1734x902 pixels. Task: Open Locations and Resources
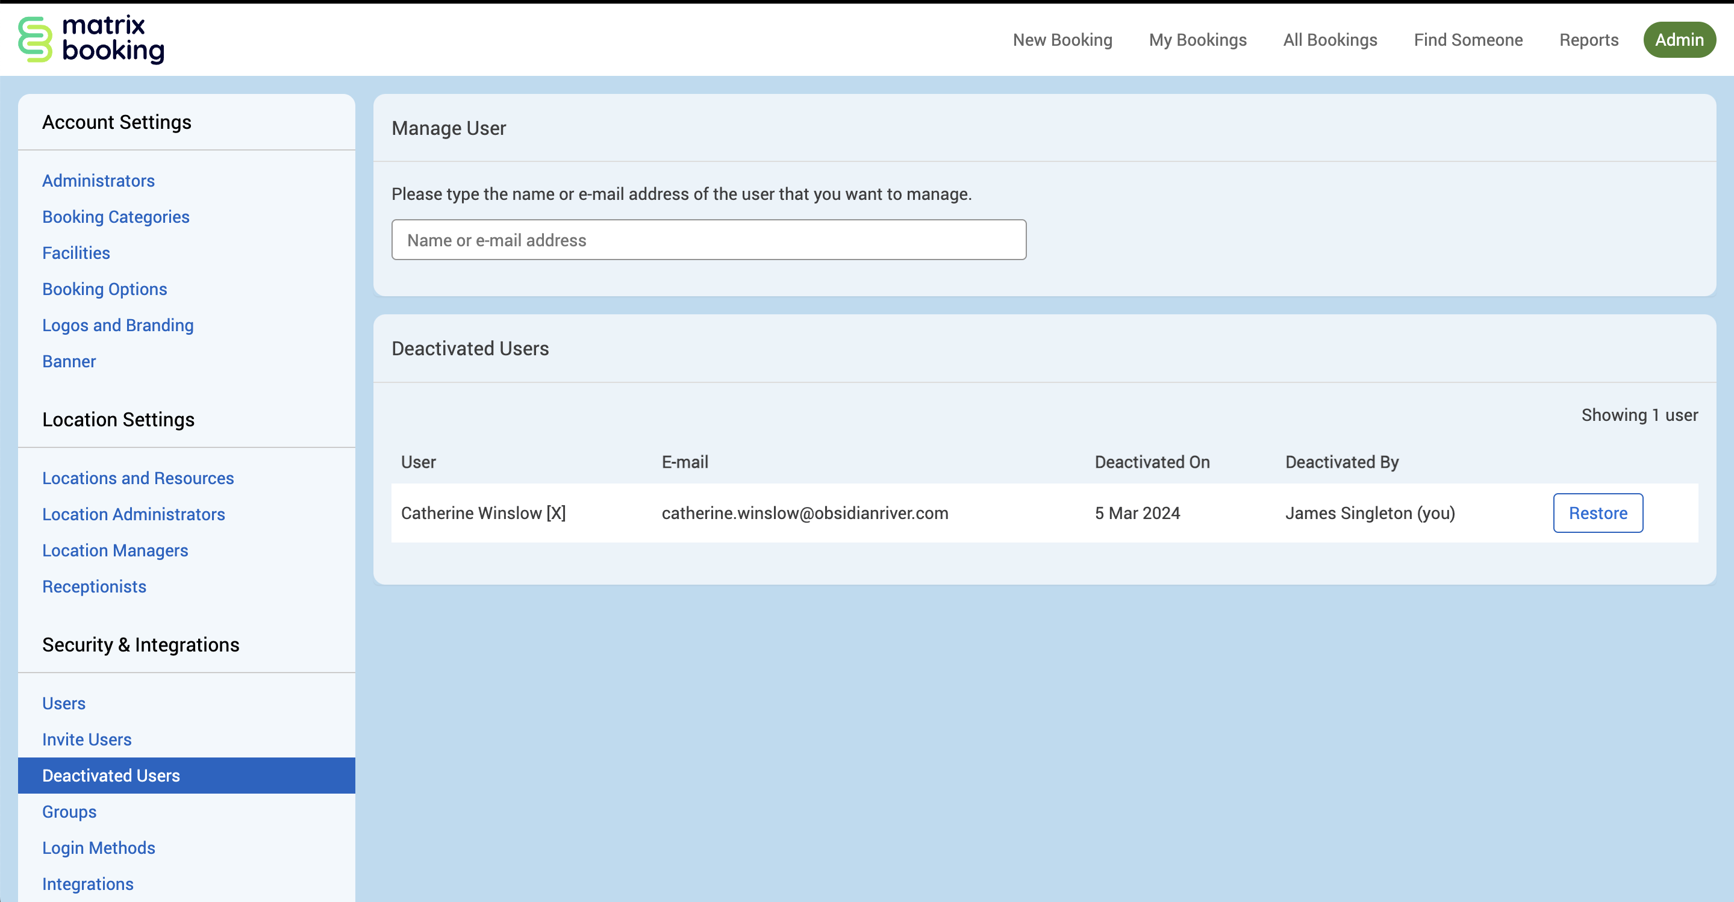(x=138, y=478)
